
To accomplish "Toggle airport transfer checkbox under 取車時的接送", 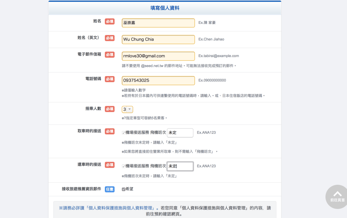I will click(124, 133).
